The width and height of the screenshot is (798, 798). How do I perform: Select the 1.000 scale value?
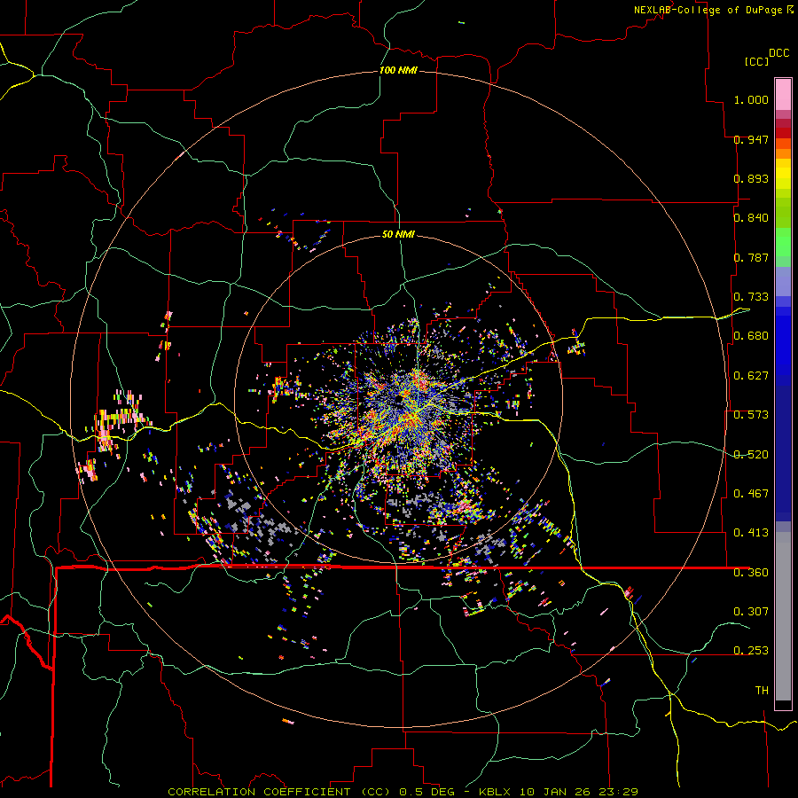[x=751, y=99]
